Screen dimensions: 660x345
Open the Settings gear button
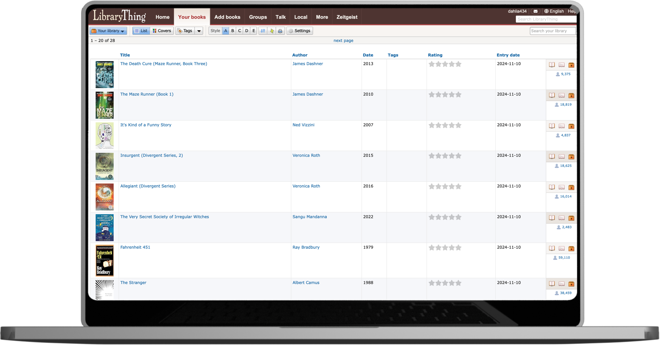pos(299,31)
